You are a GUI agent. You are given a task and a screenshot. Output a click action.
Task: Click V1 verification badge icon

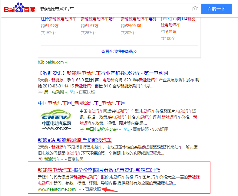(126, 129)
